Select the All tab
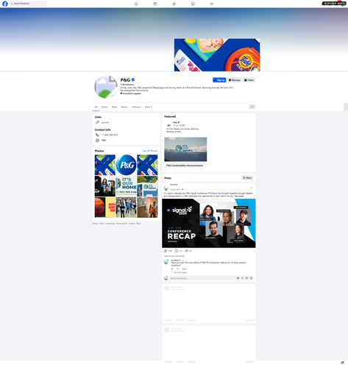The image size is (348, 368). click(x=96, y=107)
